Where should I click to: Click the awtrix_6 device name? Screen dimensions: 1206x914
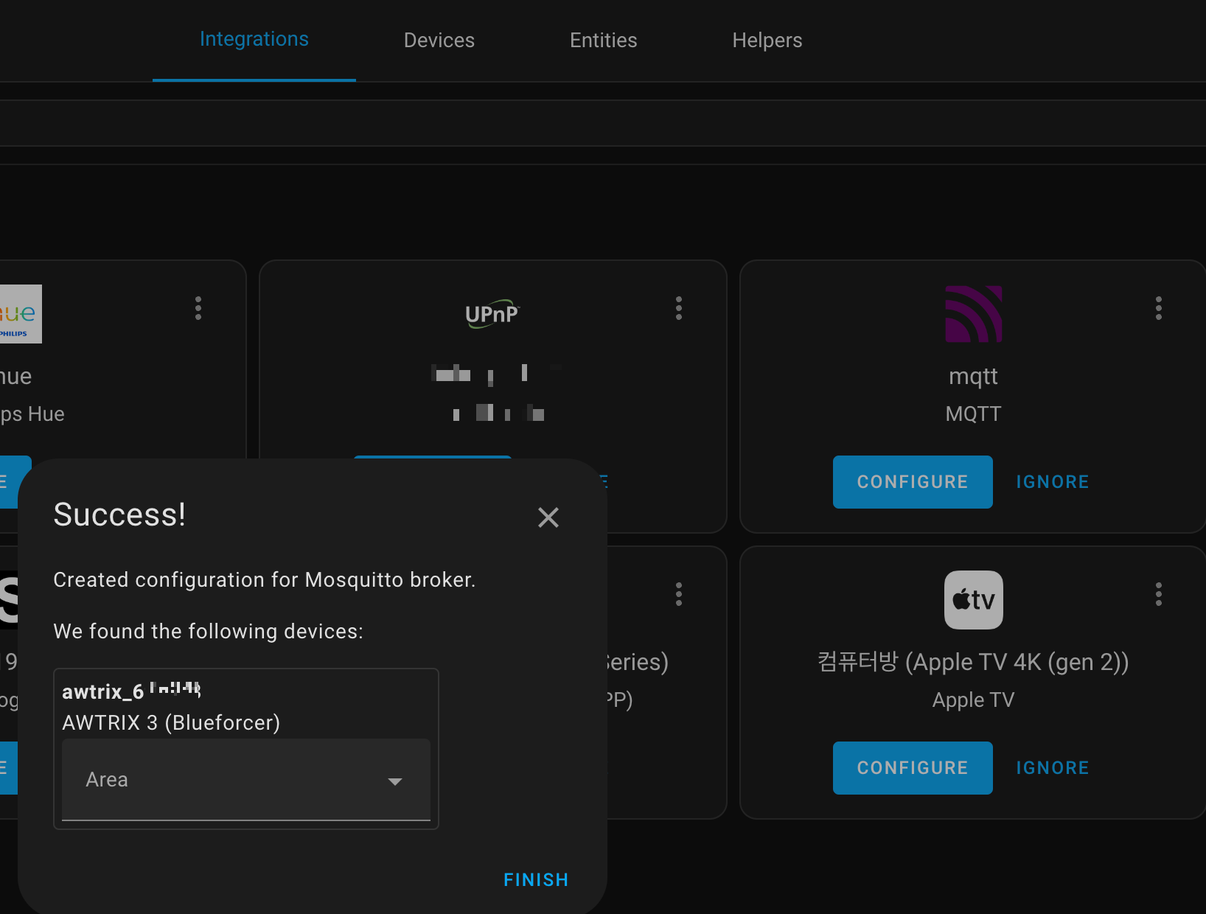[131, 691]
